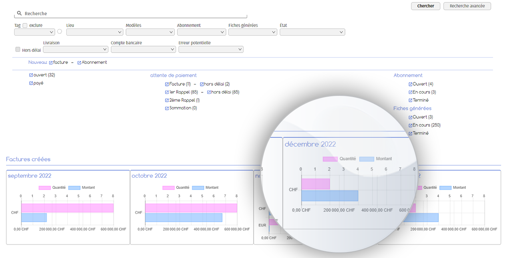Open the new facture external-link icon
The image size is (524, 258).
51,63
